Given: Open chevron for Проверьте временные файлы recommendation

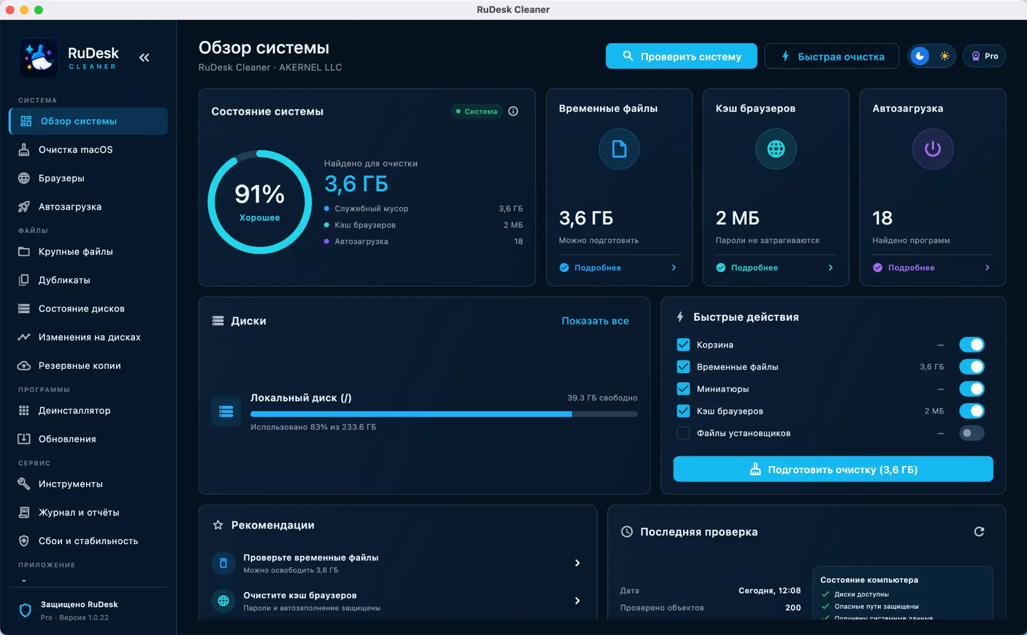Looking at the screenshot, I should 577,563.
